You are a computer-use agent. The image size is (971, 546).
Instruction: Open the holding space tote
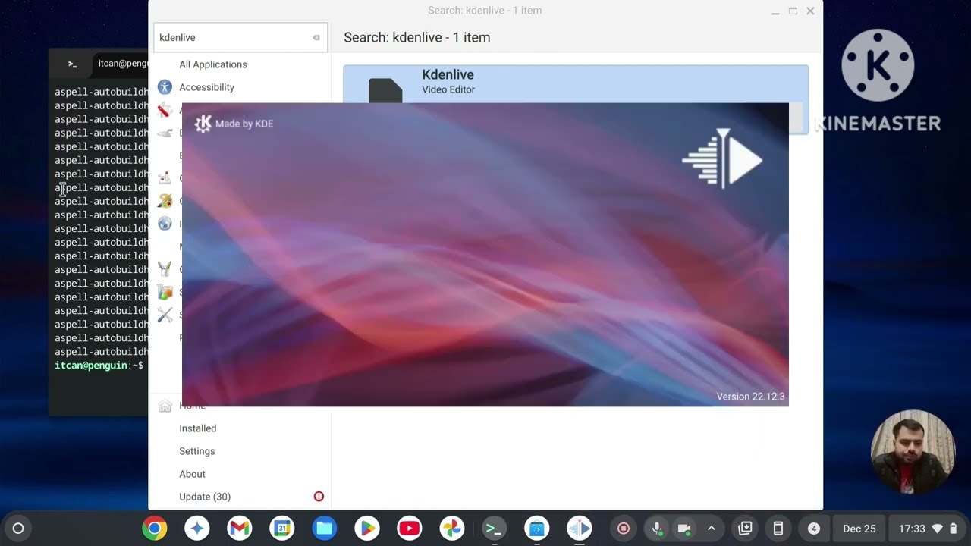(745, 529)
